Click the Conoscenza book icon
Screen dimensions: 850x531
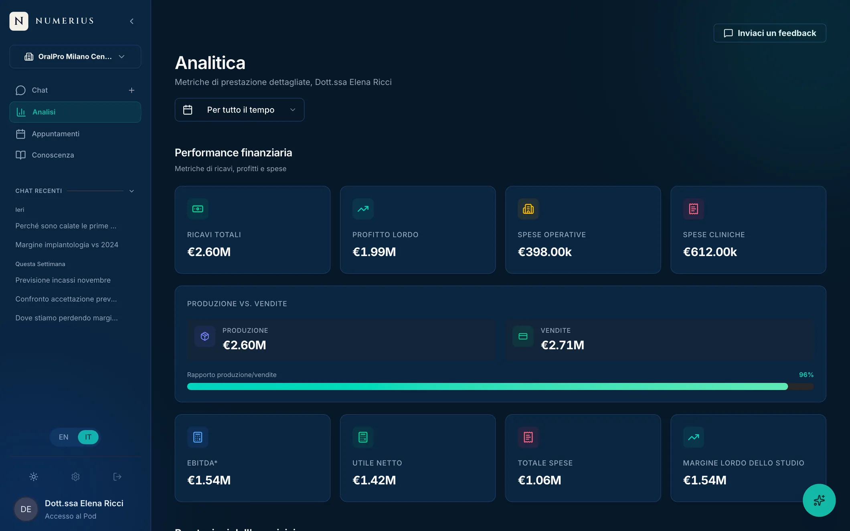tap(20, 155)
